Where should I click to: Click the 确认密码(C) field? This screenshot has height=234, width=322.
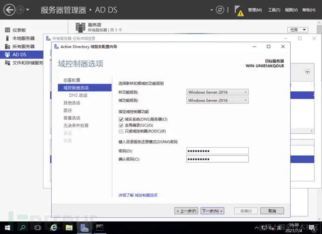coord(217,159)
